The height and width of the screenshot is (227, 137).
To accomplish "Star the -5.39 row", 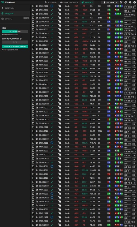I will pos(37,88).
